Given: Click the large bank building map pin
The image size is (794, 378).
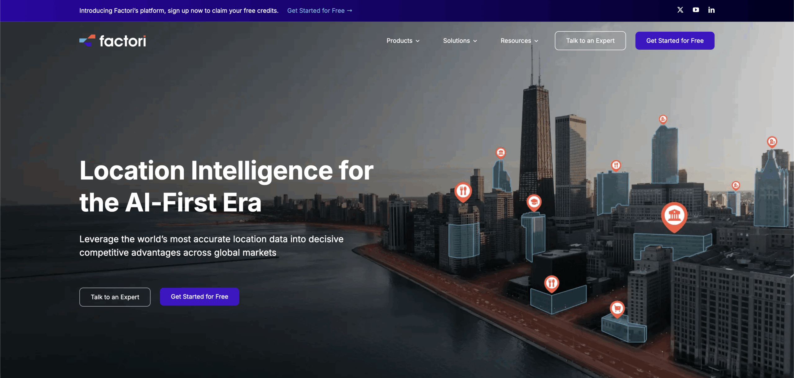Looking at the screenshot, I should (x=674, y=215).
